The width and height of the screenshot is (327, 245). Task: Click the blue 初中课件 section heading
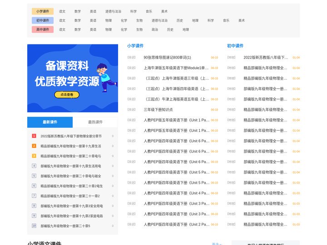[235, 46]
